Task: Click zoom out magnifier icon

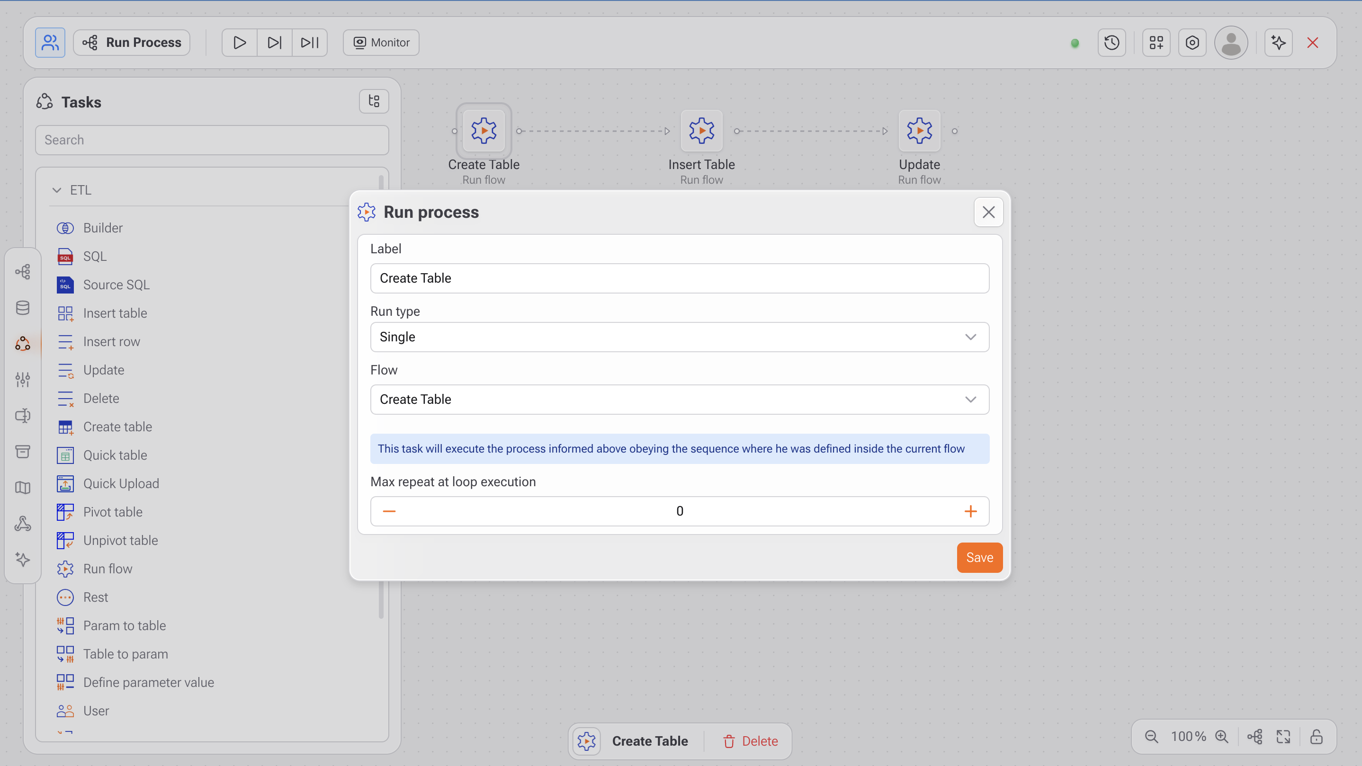Action: (1151, 736)
